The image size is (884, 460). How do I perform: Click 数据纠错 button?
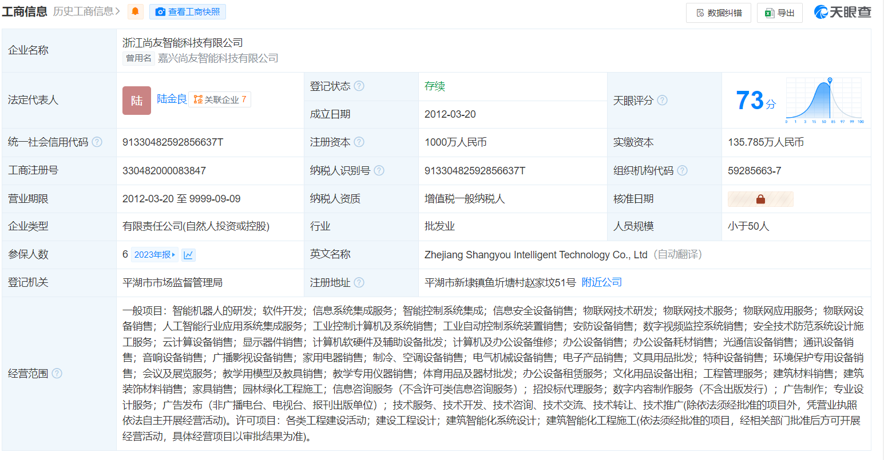(x=718, y=13)
